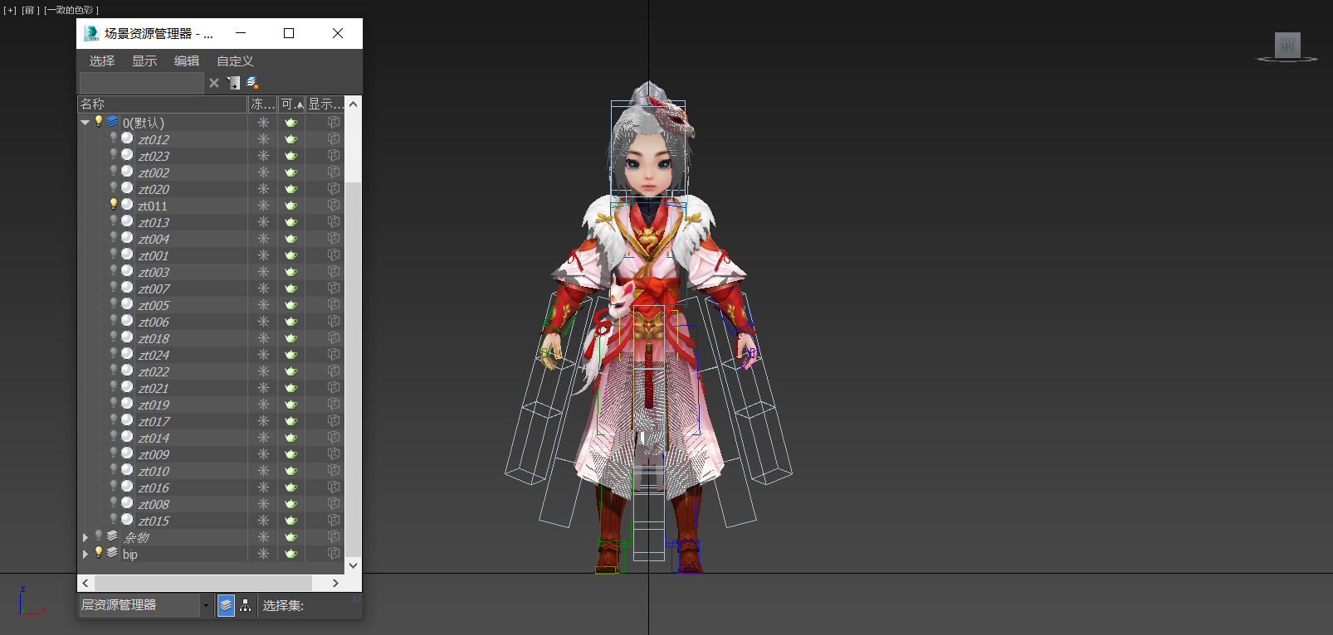Toggle visibility bulb of 0(默认) layer

pyautogui.click(x=99, y=122)
